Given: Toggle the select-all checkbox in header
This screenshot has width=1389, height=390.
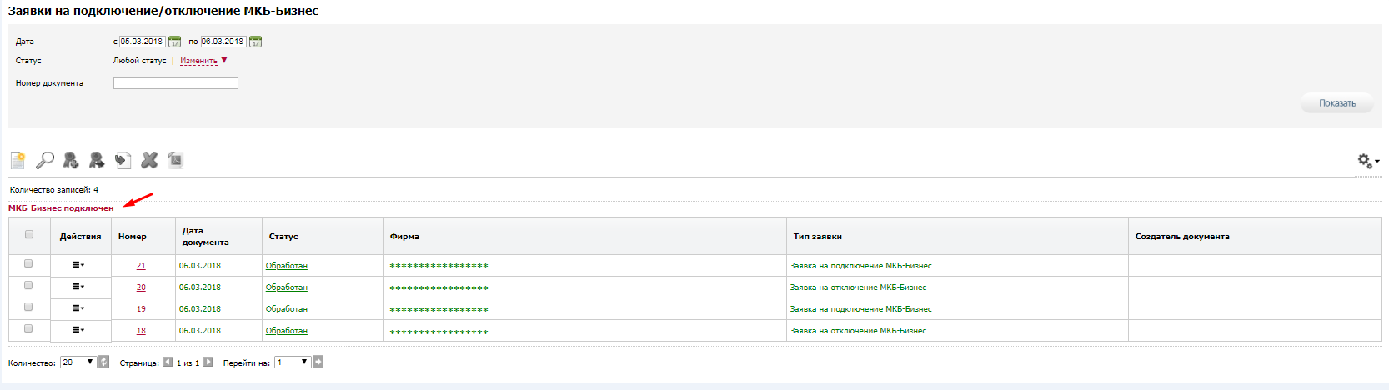Looking at the screenshot, I should (29, 235).
